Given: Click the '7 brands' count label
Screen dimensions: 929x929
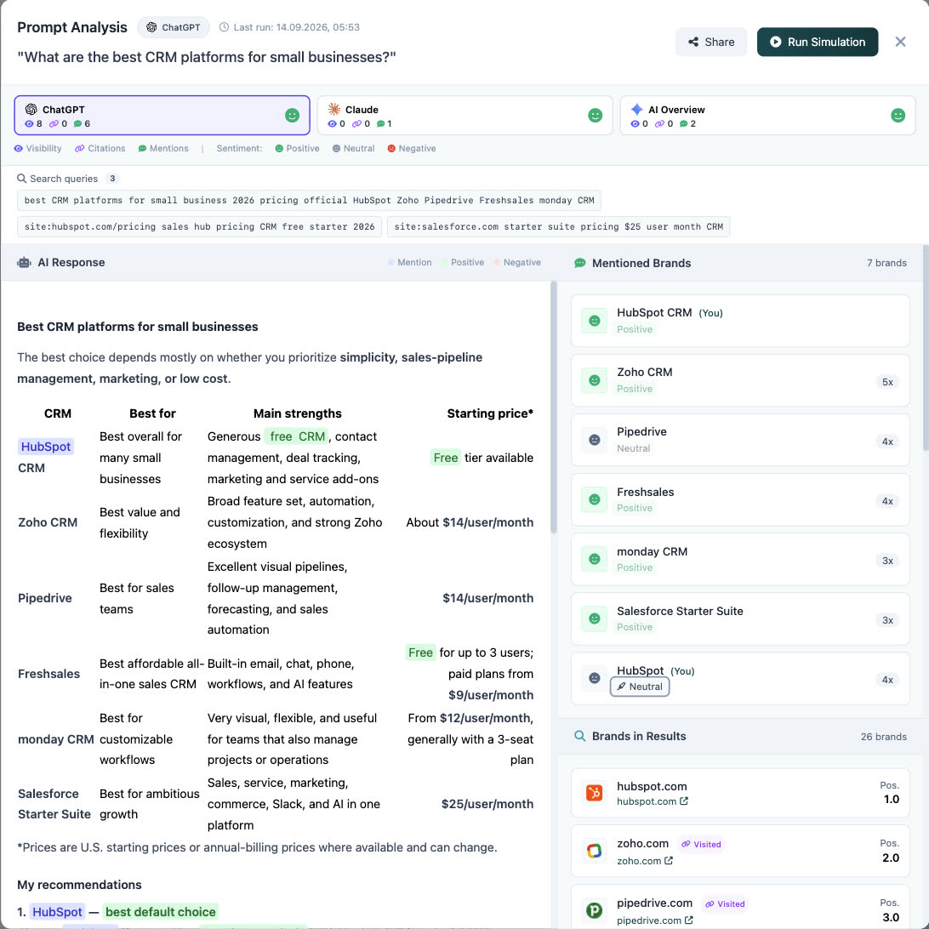Looking at the screenshot, I should (886, 263).
